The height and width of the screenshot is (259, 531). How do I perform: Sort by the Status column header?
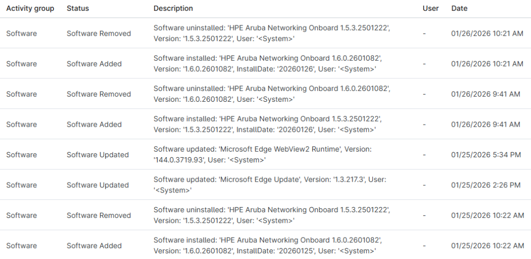click(78, 8)
